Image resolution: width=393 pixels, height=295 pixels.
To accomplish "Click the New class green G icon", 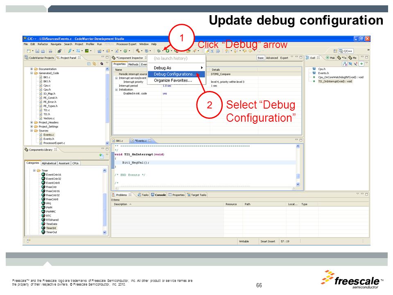I will pyautogui.click(x=125, y=51).
